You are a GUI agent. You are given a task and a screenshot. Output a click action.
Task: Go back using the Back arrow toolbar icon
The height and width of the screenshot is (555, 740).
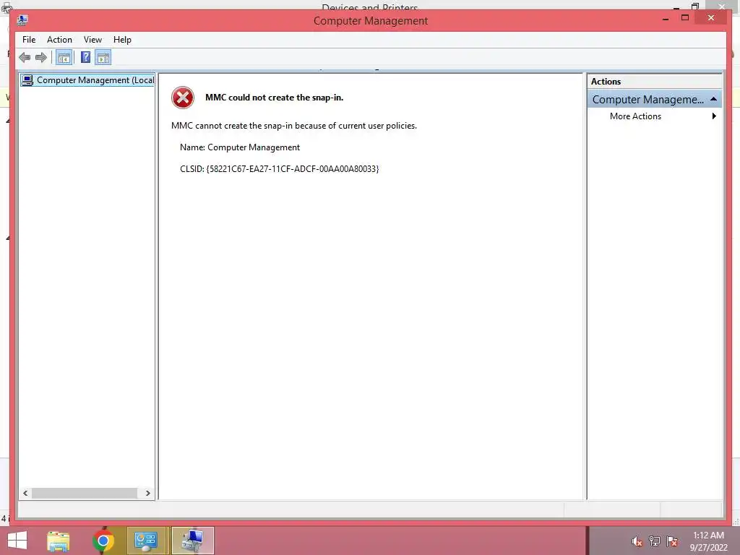25,58
